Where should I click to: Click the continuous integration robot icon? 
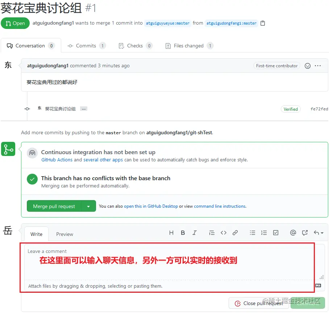coord(32,153)
